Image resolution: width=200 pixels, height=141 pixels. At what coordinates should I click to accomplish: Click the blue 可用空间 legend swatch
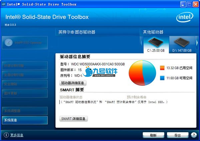tap(162, 78)
